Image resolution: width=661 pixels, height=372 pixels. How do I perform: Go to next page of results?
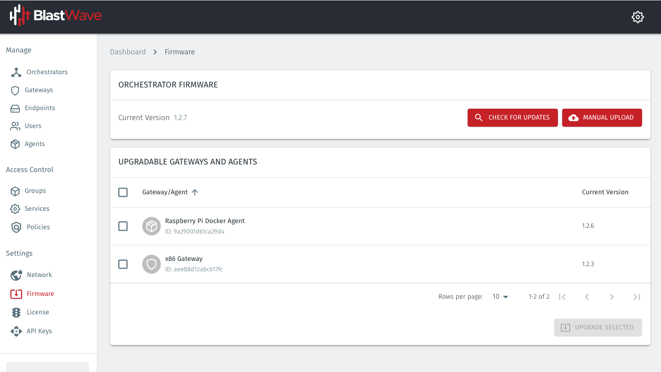611,297
